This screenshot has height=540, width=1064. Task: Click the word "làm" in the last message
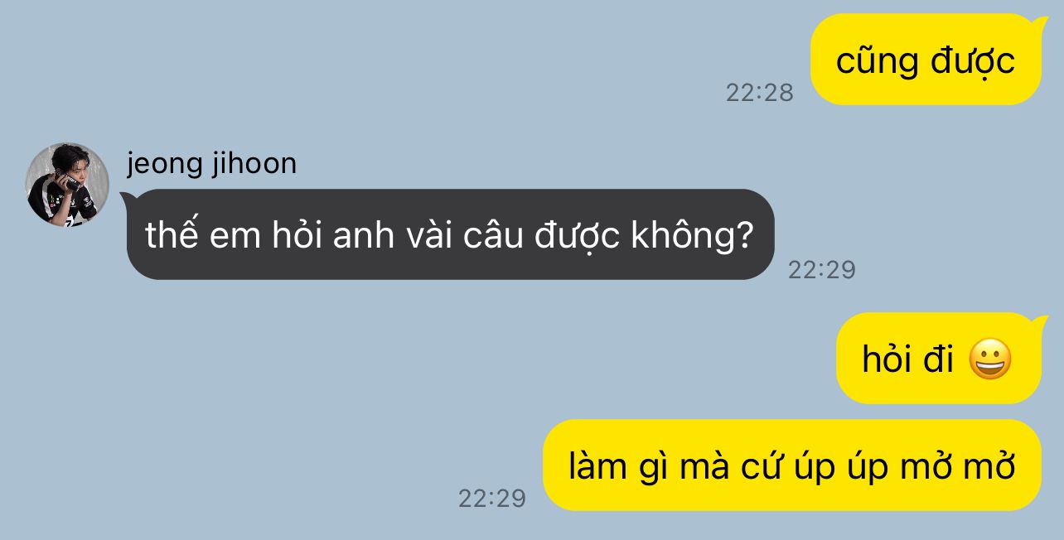597,466
